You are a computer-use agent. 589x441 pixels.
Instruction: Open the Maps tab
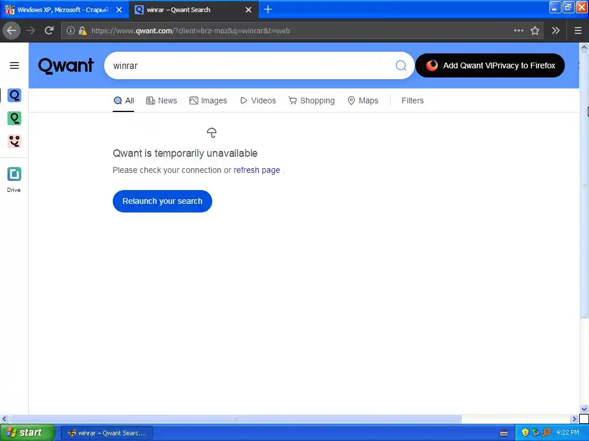[363, 100]
